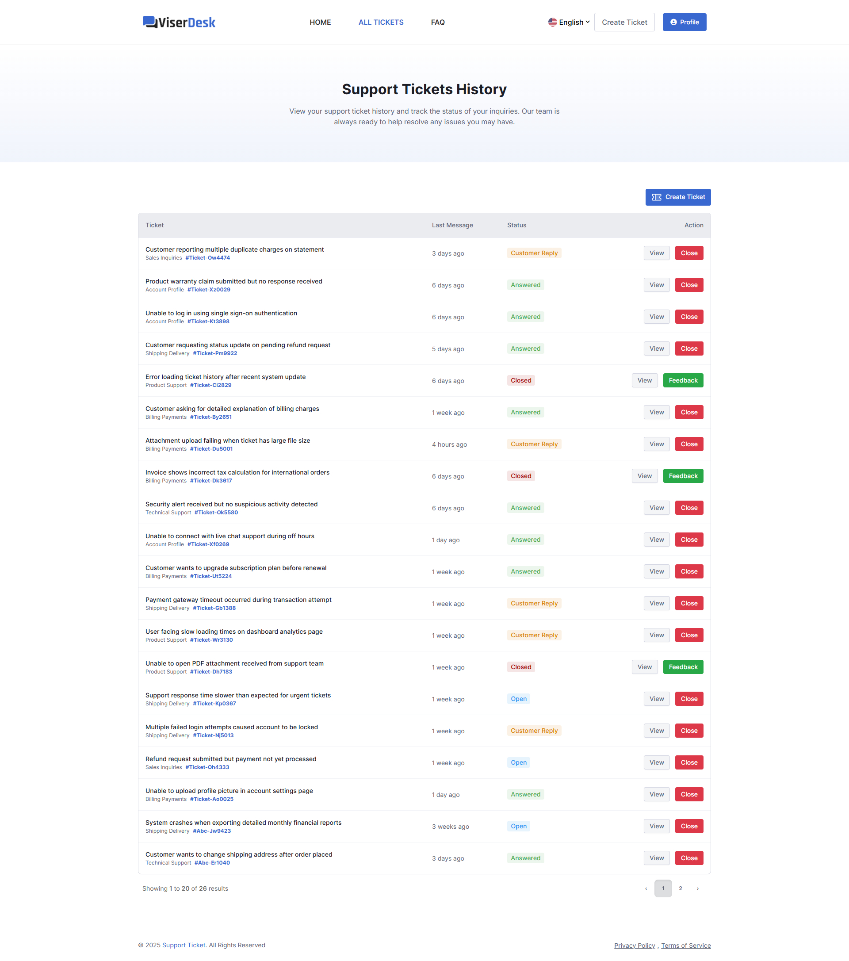Open ticket link #Abc-Jw9423
The width and height of the screenshot is (849, 961).
pyautogui.click(x=211, y=831)
